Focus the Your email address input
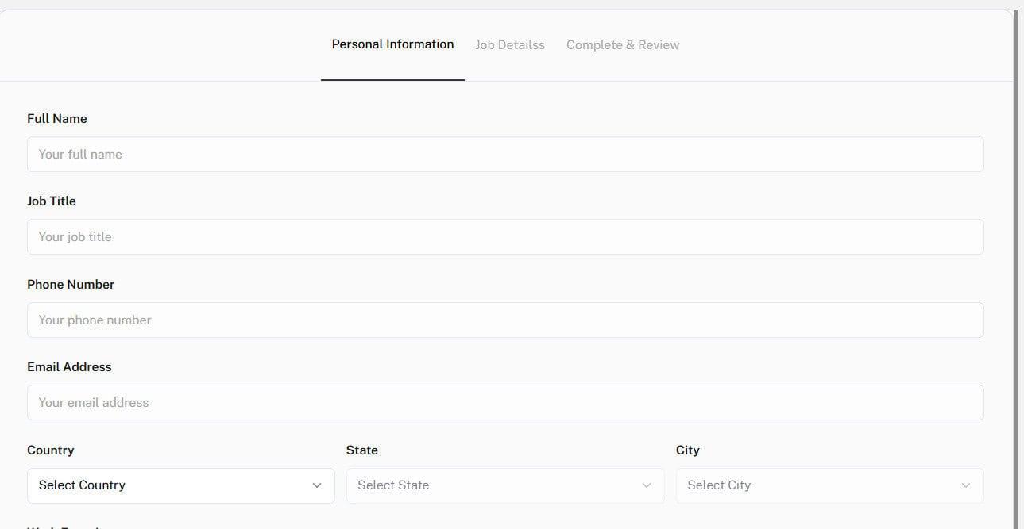This screenshot has height=529, width=1024. pyautogui.click(x=505, y=403)
